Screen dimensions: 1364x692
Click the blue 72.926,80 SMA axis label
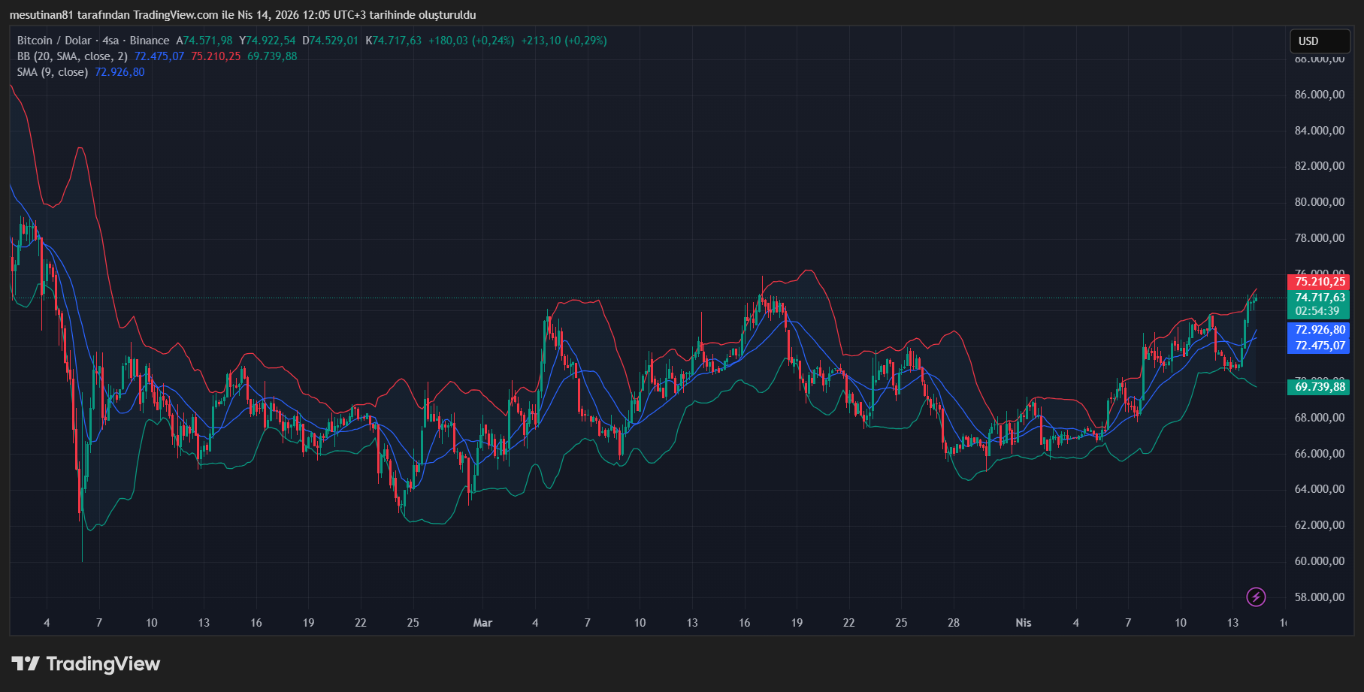[x=1319, y=330]
